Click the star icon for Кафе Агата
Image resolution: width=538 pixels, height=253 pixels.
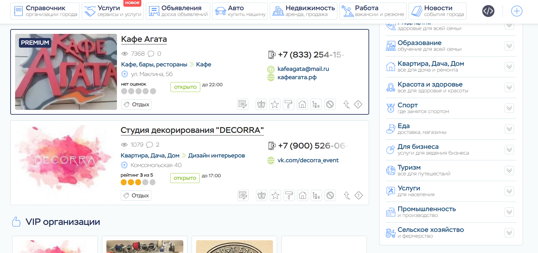[275, 104]
